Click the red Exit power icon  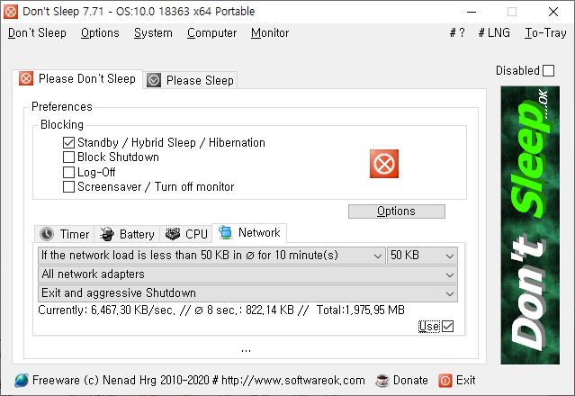pos(445,381)
